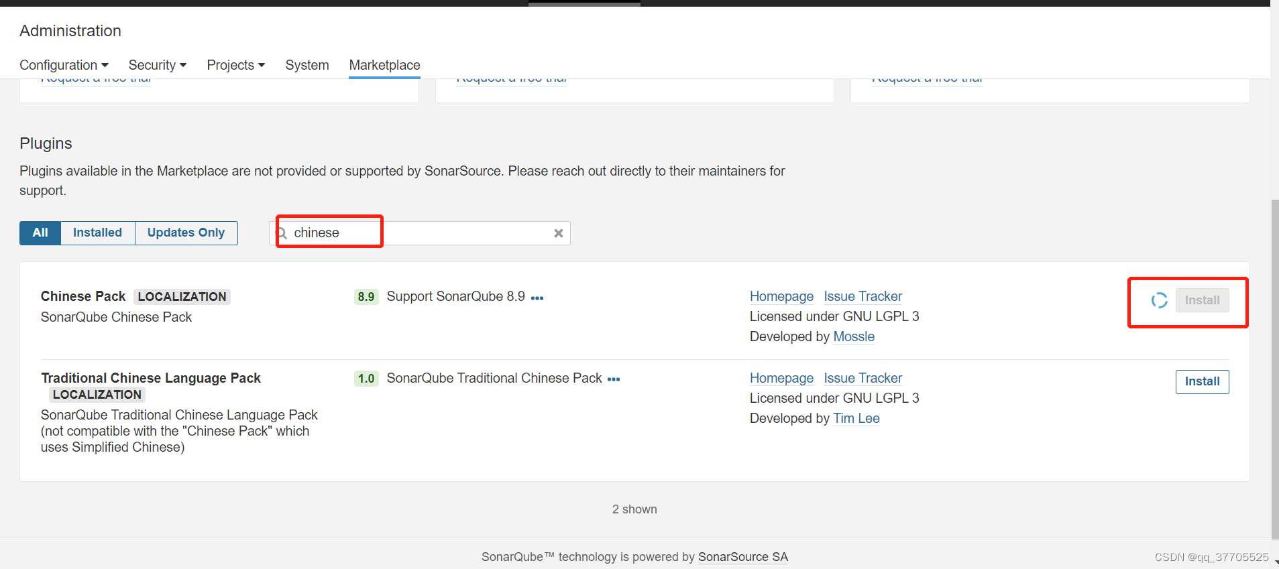Image resolution: width=1279 pixels, height=569 pixels.
Task: Filter to Updates Only plugins
Action: coord(186,233)
